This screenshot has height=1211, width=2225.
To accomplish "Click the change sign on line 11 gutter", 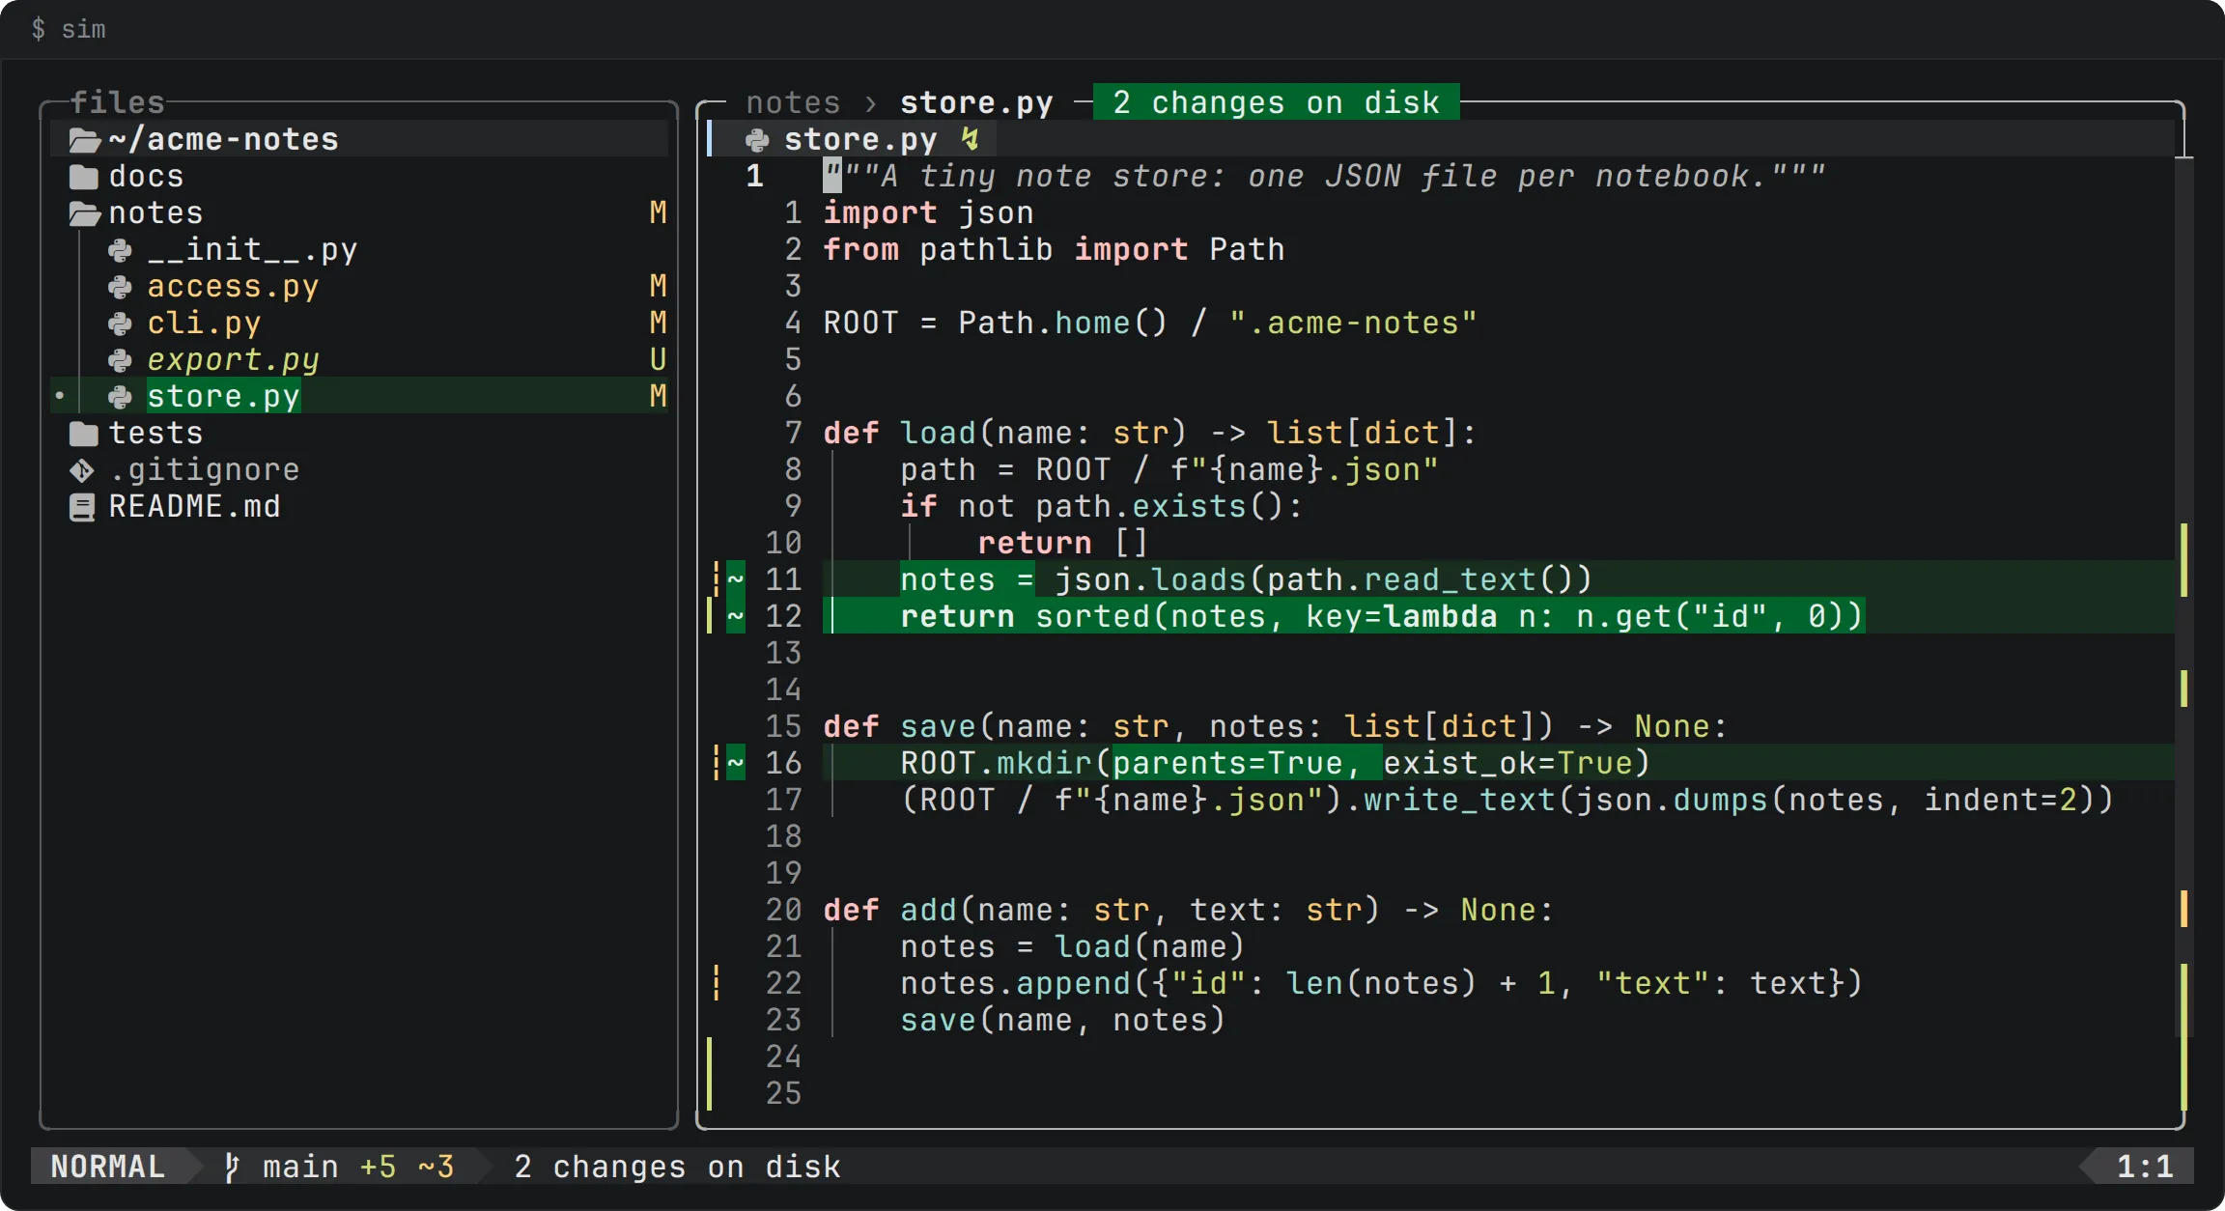I will pos(736,579).
